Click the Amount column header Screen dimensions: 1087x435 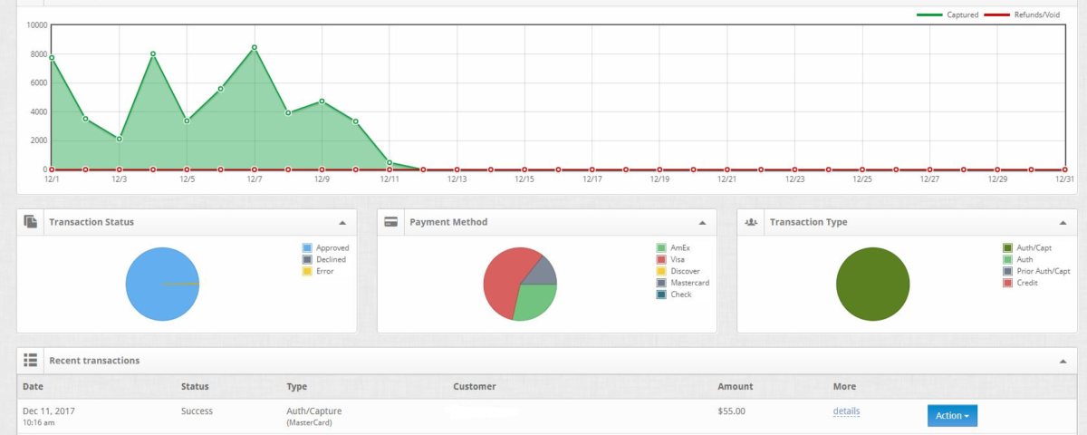coord(735,387)
